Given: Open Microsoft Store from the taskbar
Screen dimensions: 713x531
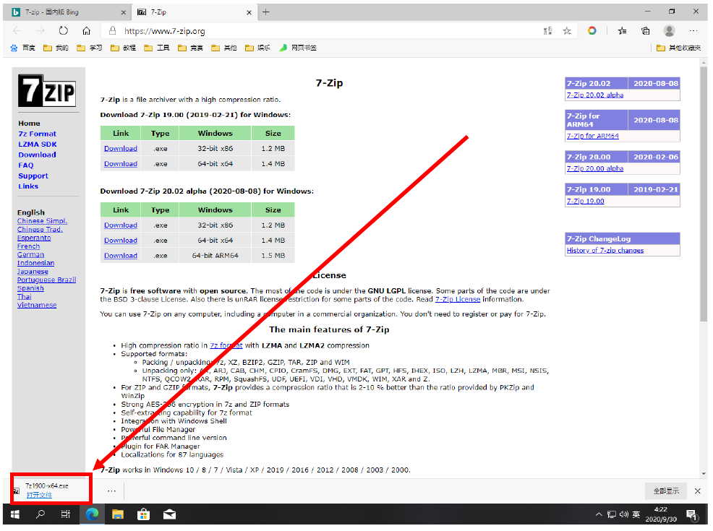Looking at the screenshot, I should (143, 514).
